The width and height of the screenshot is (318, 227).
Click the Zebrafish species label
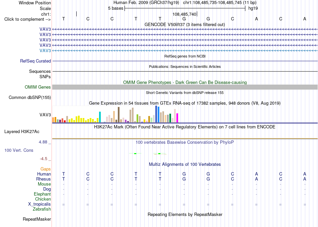[42, 209]
